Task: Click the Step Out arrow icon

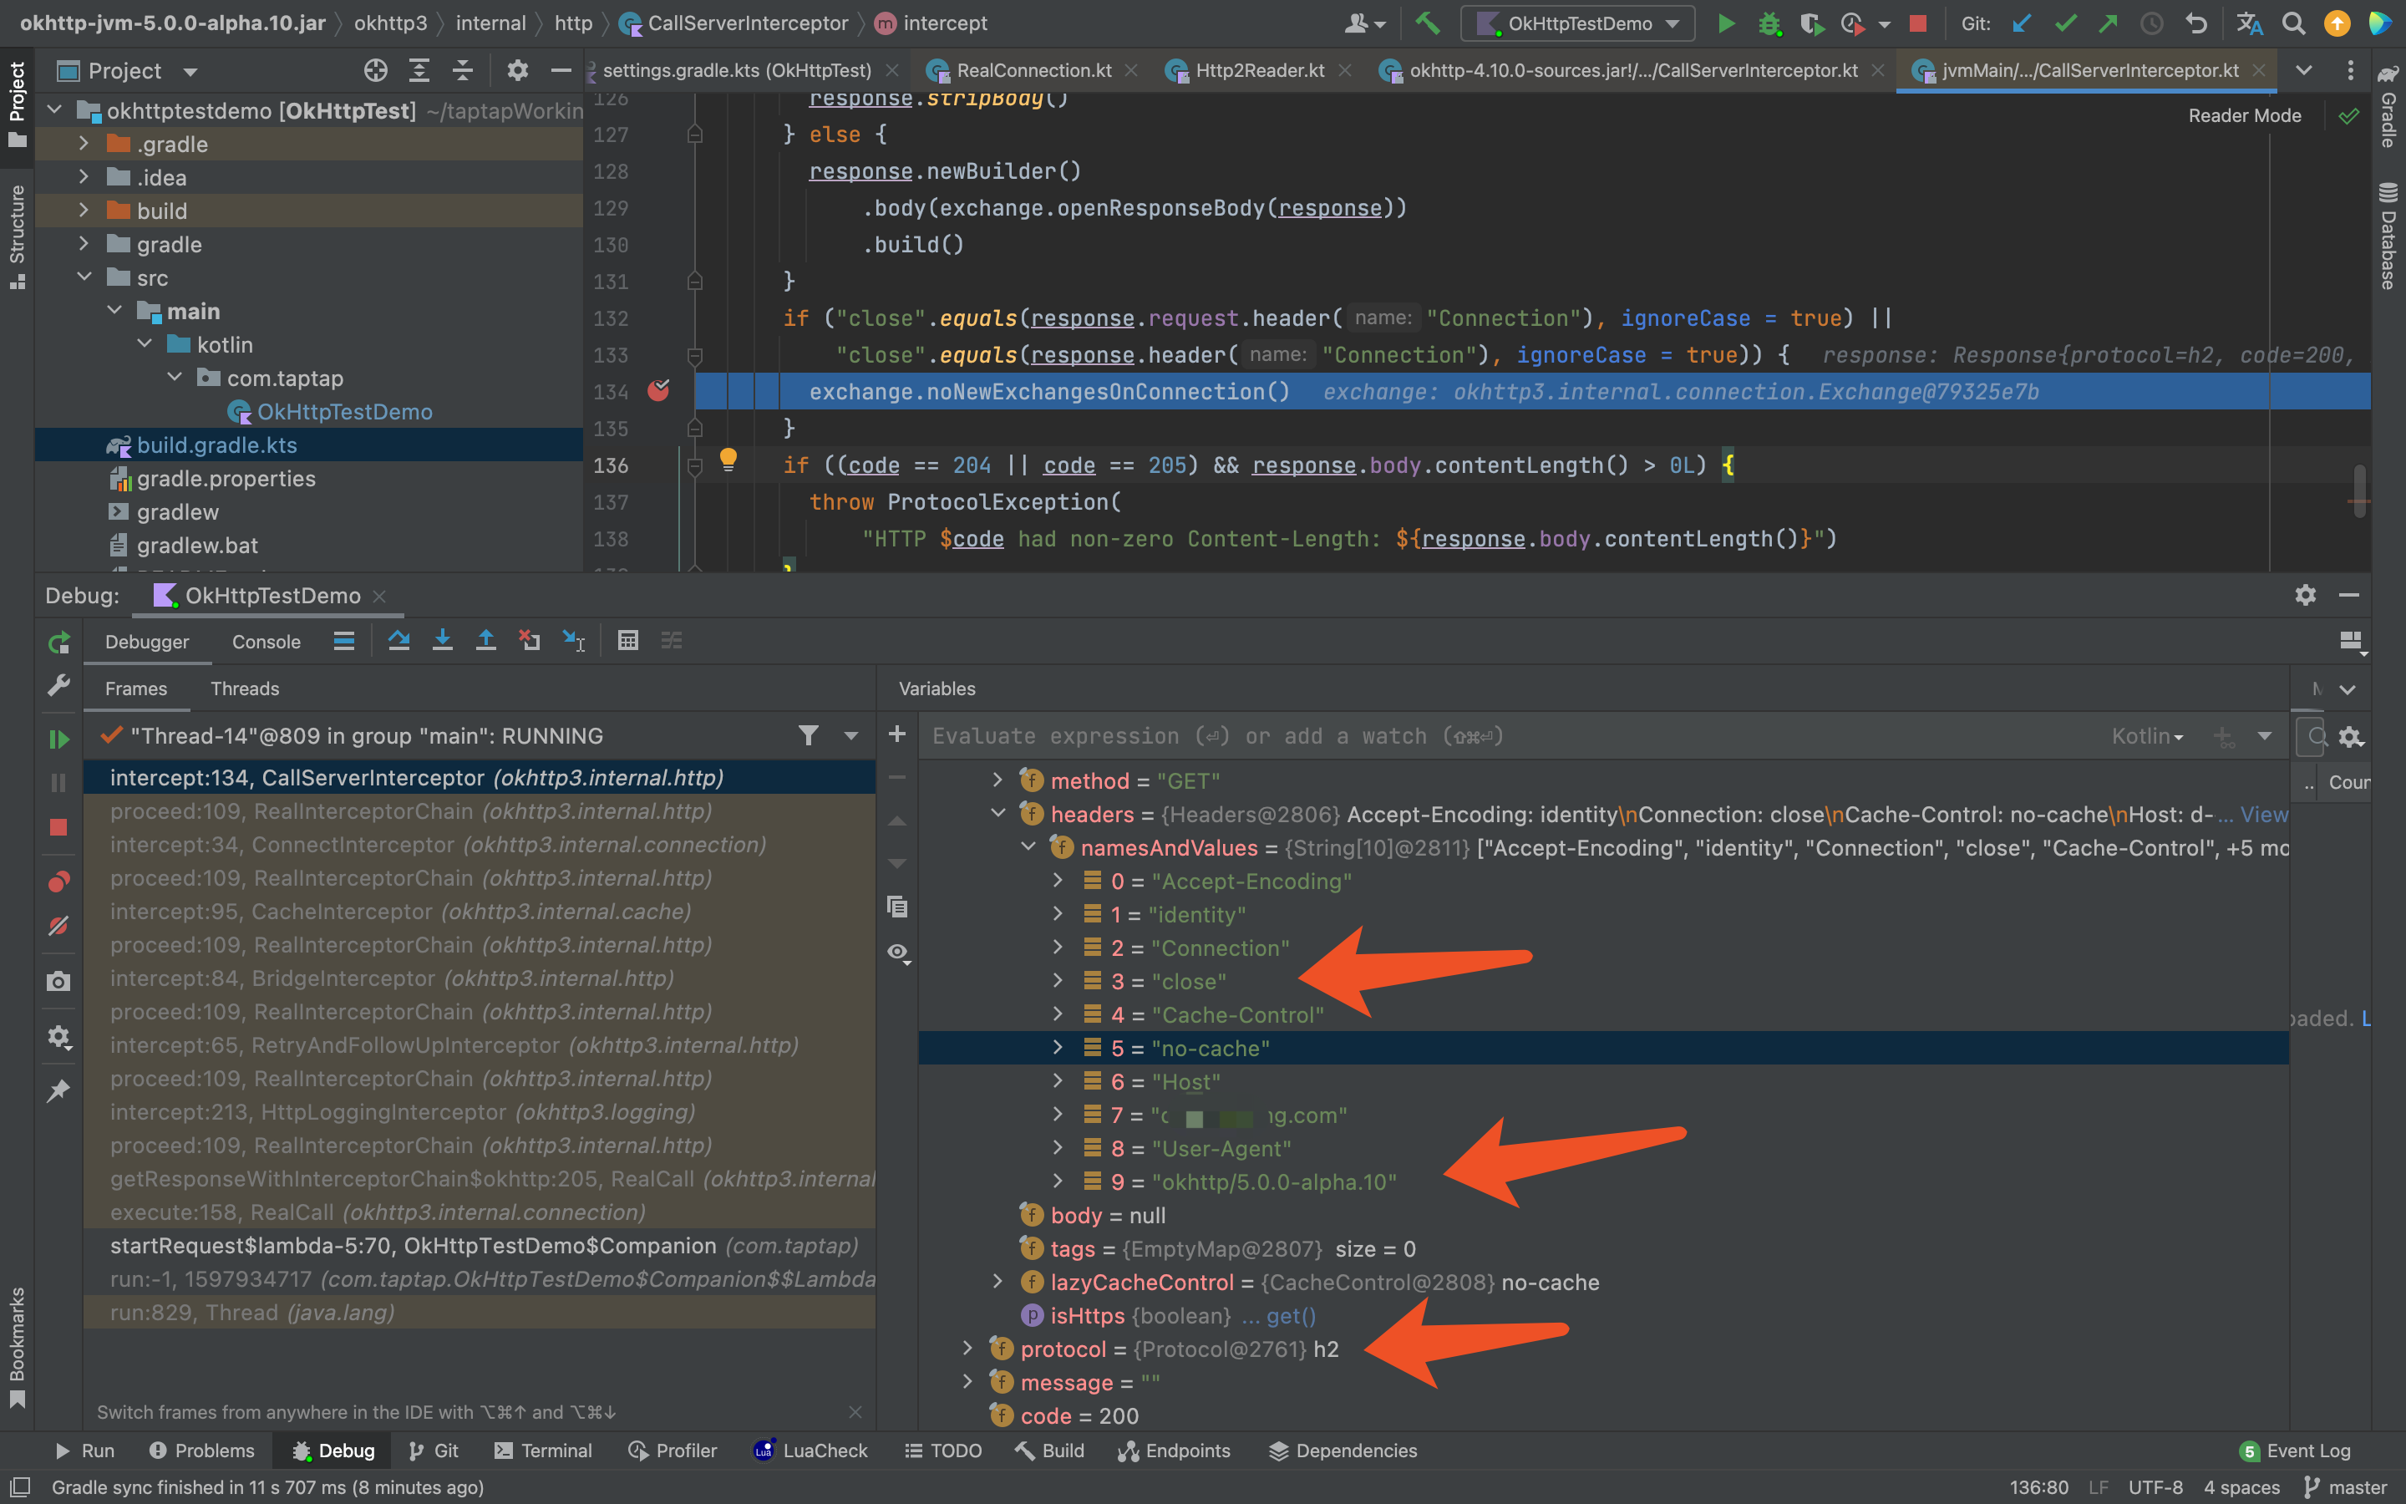Action: click(486, 641)
